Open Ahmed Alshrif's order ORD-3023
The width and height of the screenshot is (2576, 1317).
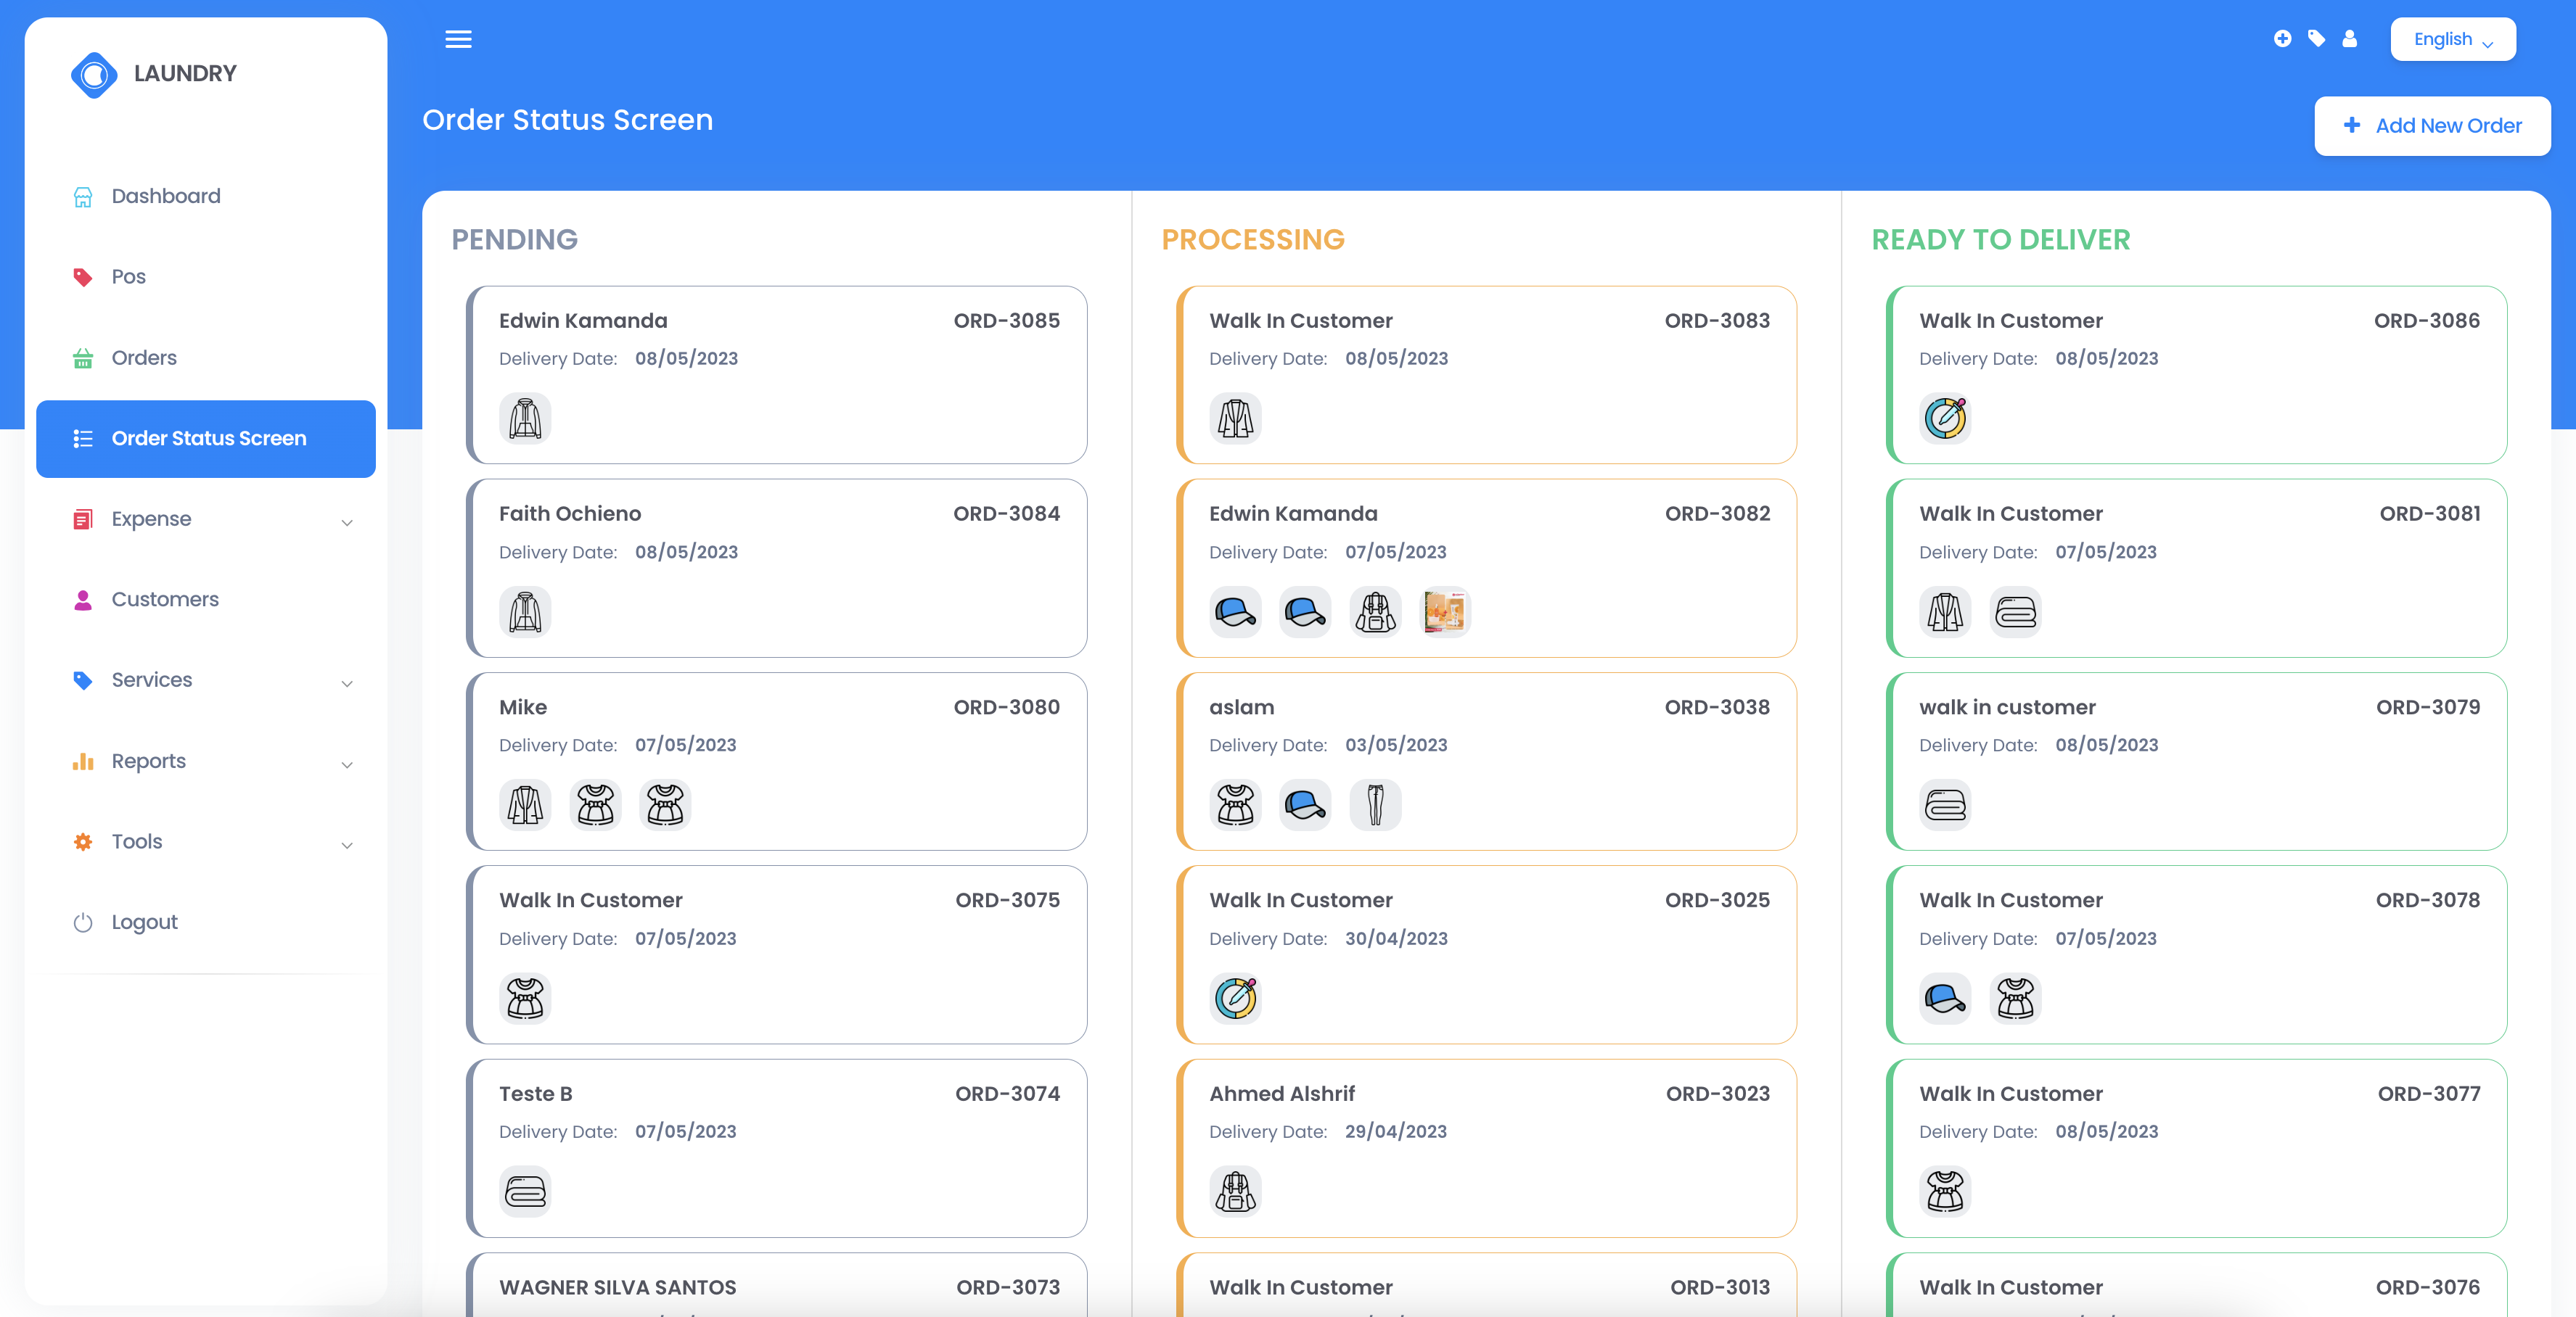click(x=1487, y=1148)
